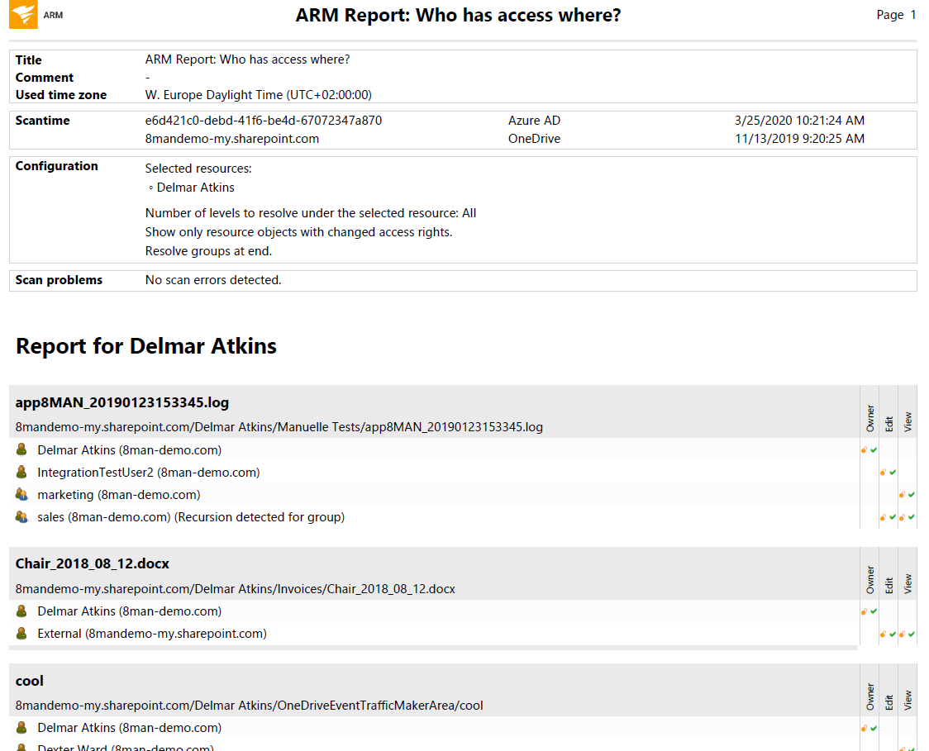The image size is (929, 751).
Task: Click the Azure AD scan ID e6d421c0-debd-41f6-be4d-67072347a870
Action: pyautogui.click(x=264, y=121)
